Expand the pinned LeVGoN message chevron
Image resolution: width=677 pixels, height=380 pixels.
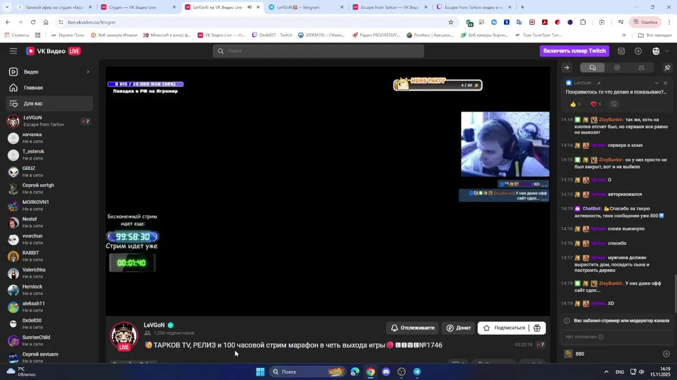tap(657, 83)
